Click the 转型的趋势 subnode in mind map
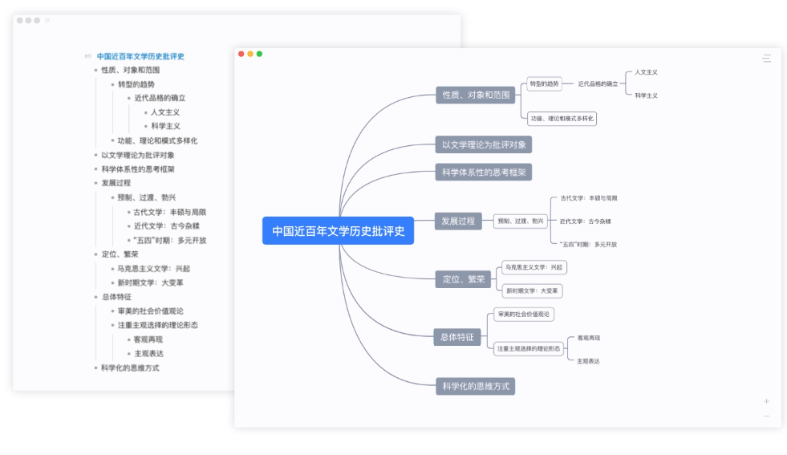The height and width of the screenshot is (455, 787). (544, 83)
